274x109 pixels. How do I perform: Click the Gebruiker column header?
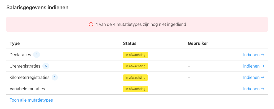coord(198,43)
